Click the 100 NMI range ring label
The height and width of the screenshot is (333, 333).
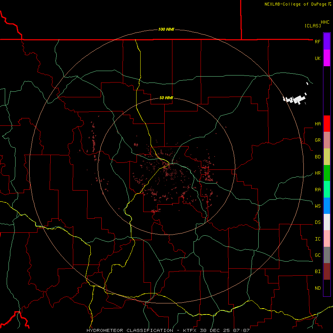(x=166, y=29)
